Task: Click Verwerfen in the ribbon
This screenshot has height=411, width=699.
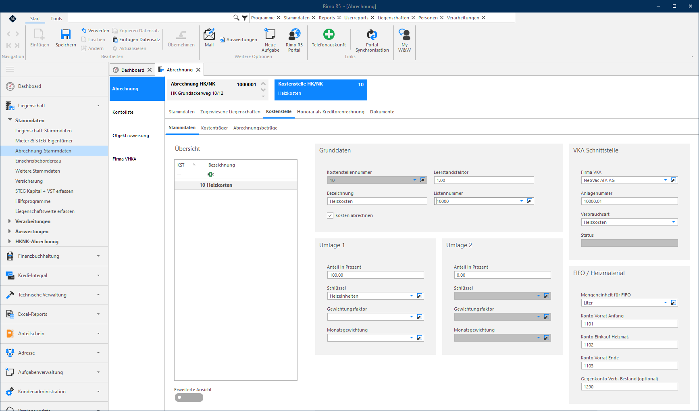Action: point(95,31)
